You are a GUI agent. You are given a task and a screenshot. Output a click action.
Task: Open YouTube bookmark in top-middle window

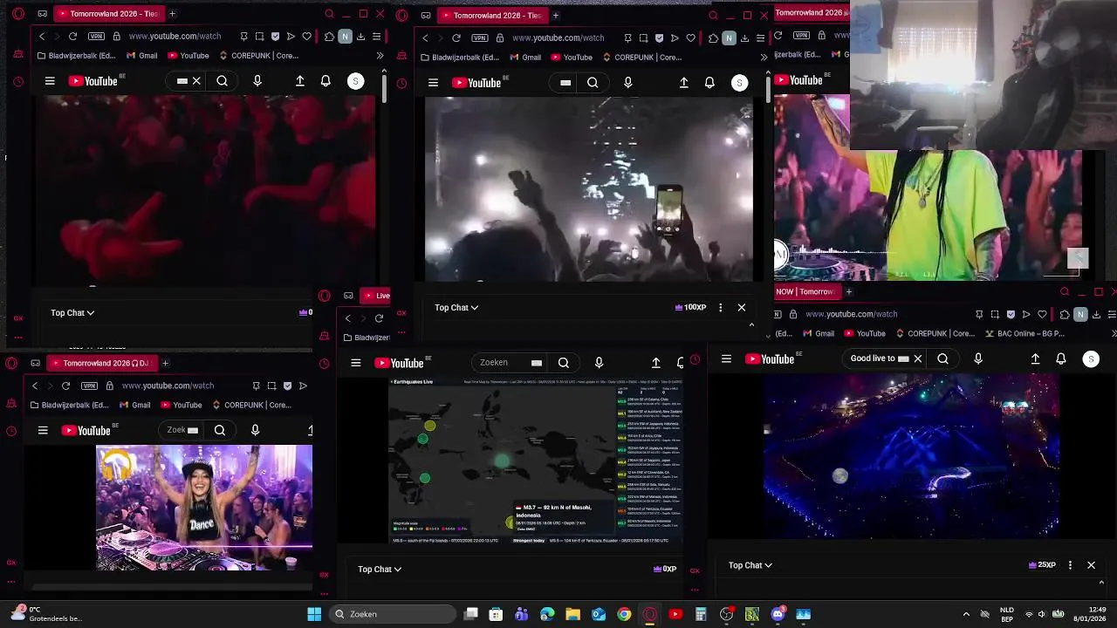coord(571,58)
